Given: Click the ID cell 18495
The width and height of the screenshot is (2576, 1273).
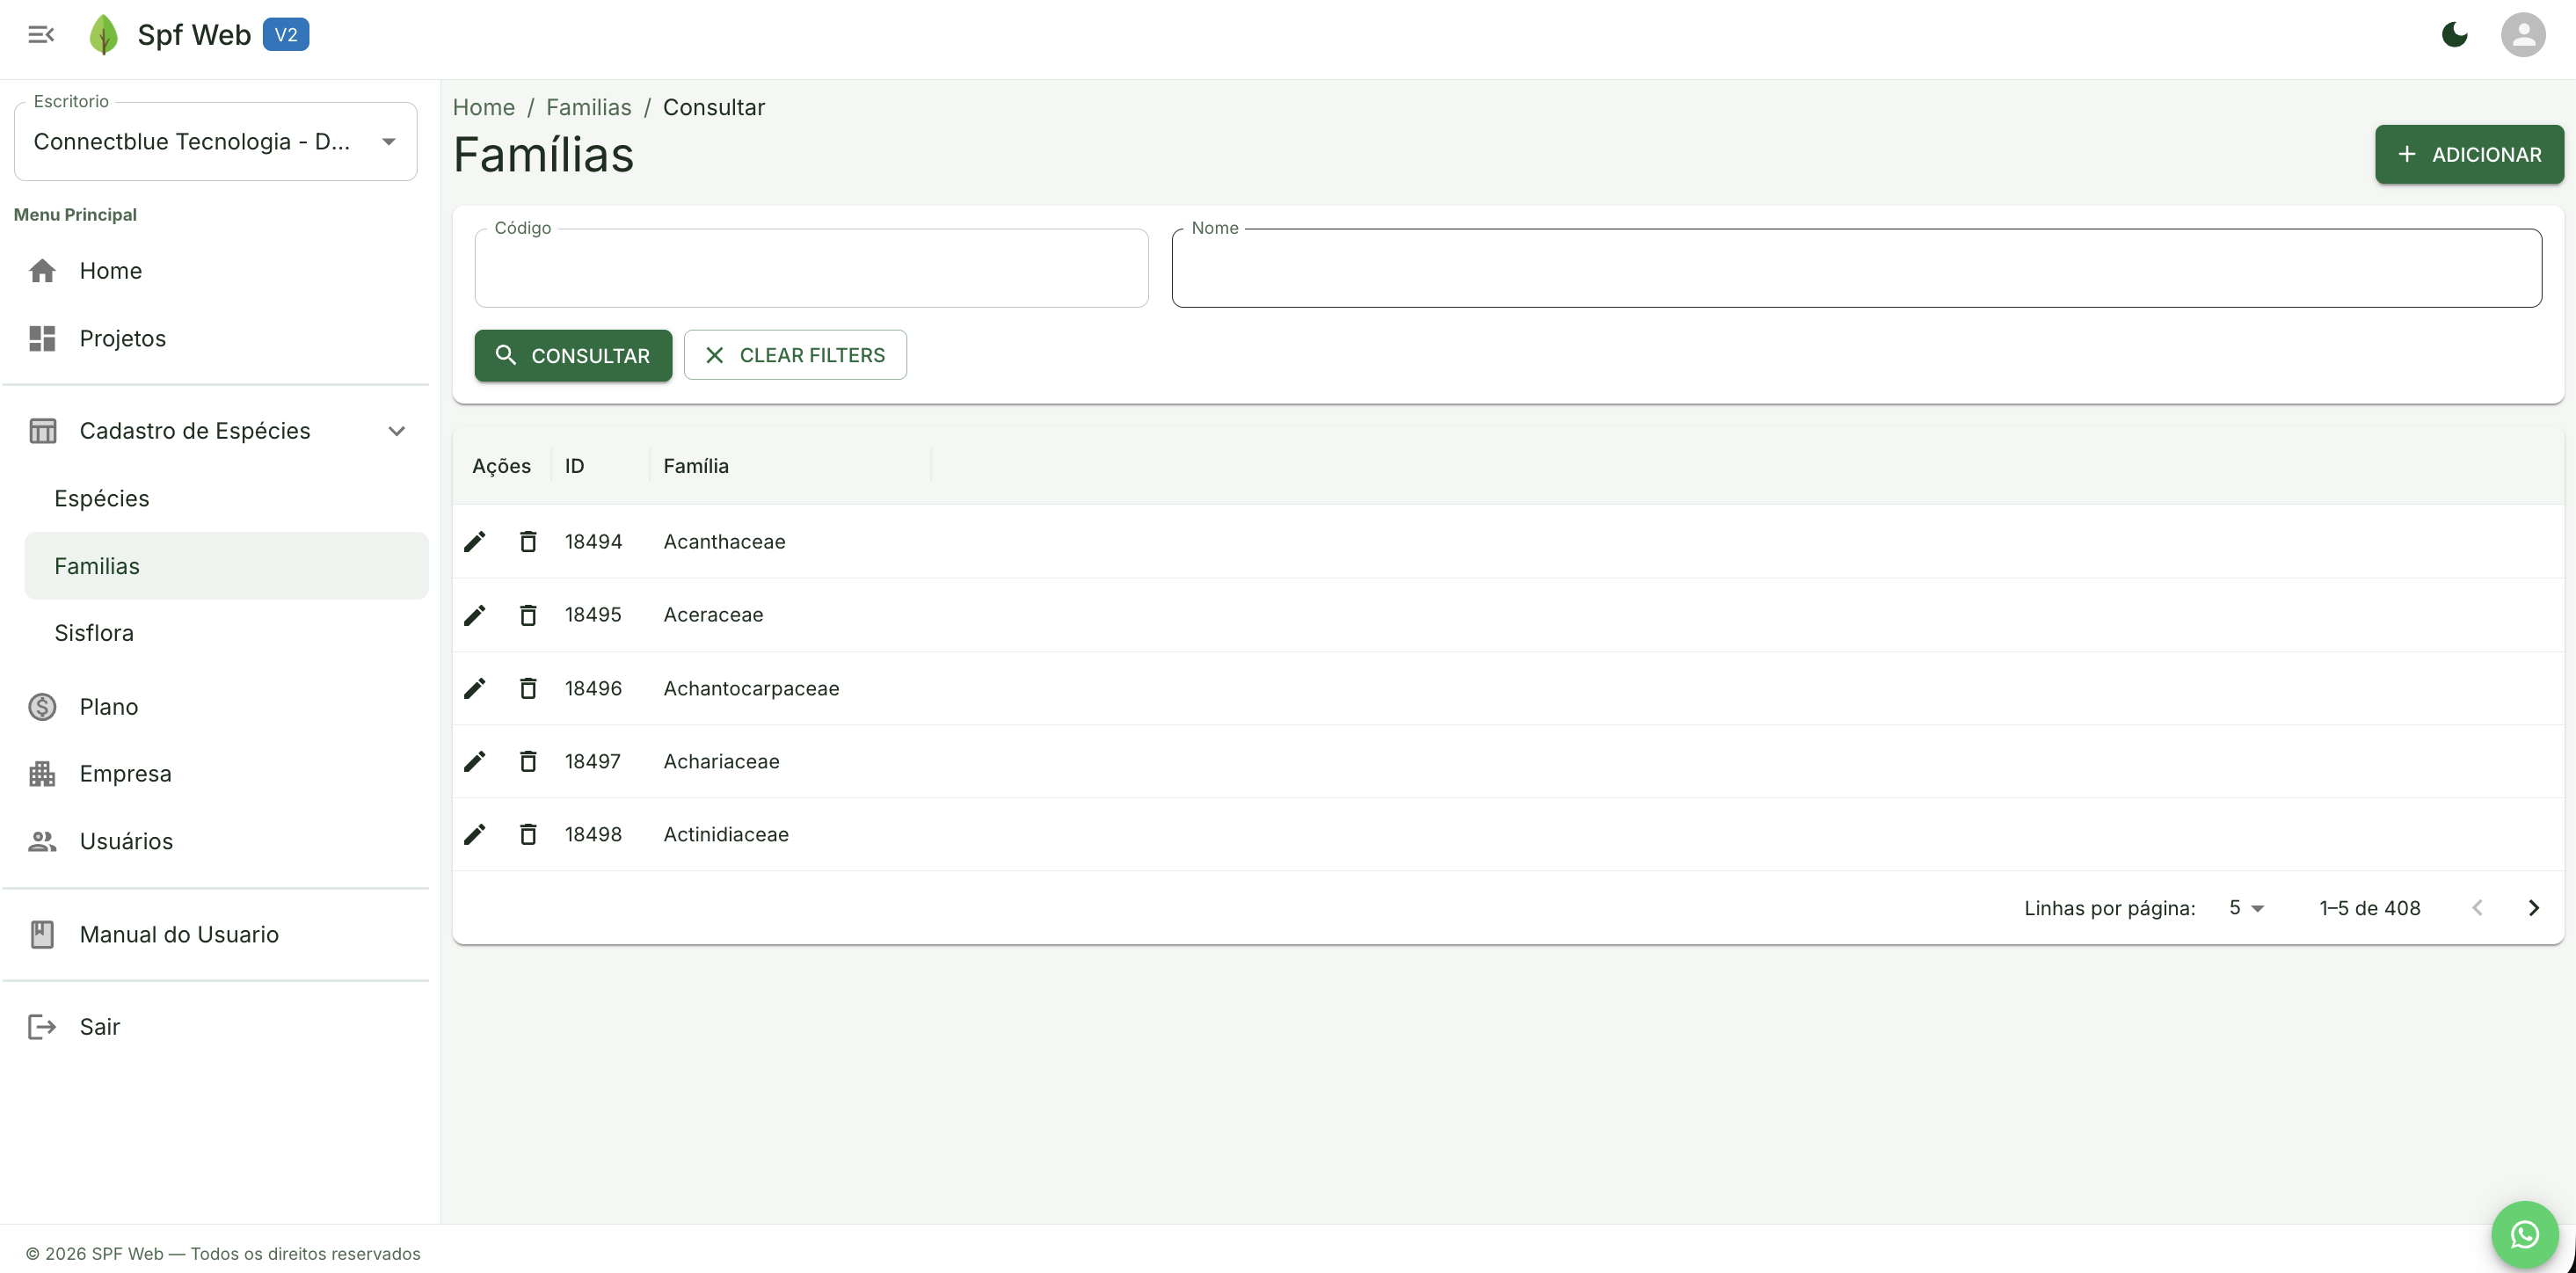Looking at the screenshot, I should pyautogui.click(x=593, y=615).
